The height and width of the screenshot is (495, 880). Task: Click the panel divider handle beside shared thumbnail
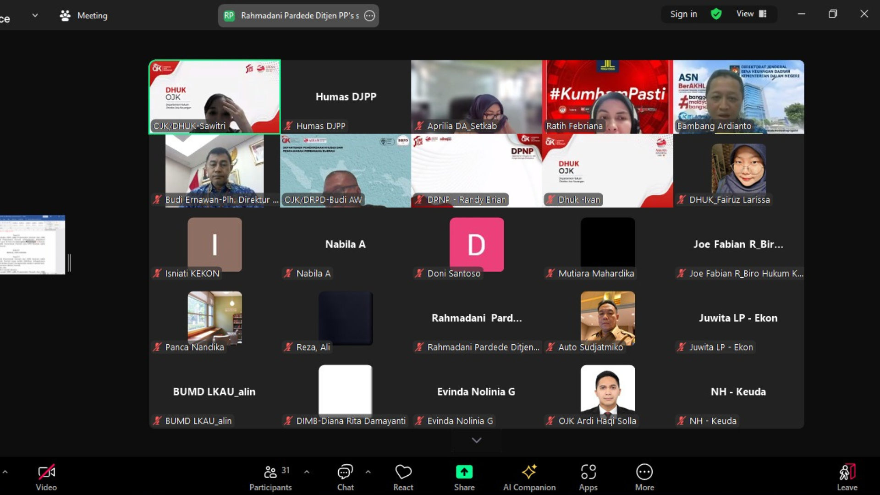[69, 263]
